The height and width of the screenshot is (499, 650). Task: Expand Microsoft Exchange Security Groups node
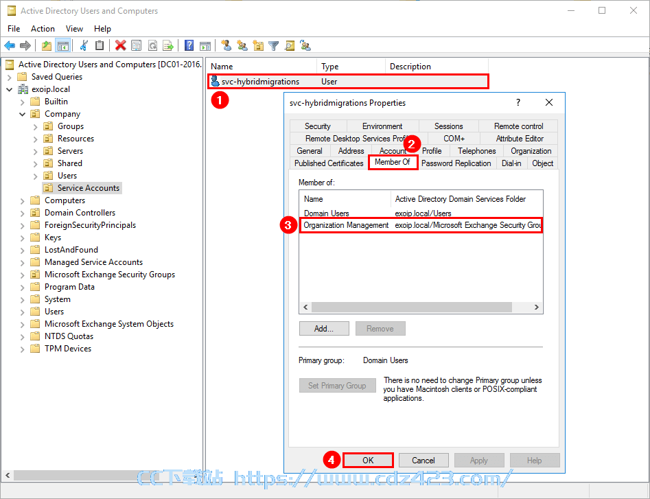[x=23, y=275]
